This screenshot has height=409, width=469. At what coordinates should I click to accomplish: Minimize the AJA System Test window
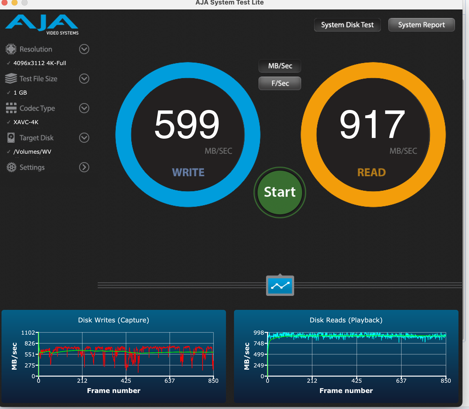pyautogui.click(x=15, y=2)
